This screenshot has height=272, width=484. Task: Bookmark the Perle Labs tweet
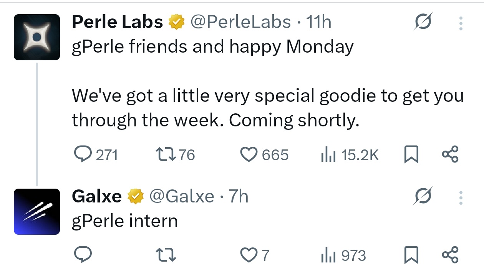click(411, 155)
